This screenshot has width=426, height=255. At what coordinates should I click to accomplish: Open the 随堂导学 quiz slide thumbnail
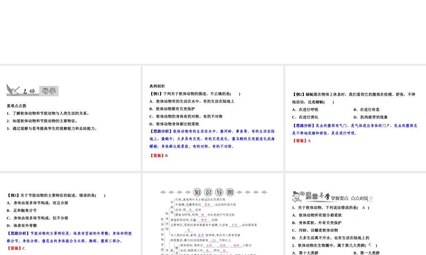[356, 214]
